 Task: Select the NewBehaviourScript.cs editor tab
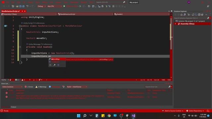point(11,11)
